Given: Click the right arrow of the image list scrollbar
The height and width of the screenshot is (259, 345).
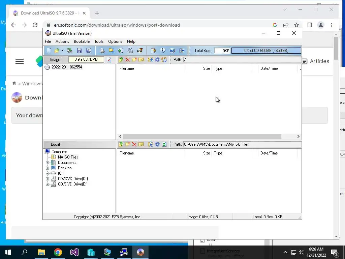Looking at the screenshot, I should pyautogui.click(x=299, y=136).
